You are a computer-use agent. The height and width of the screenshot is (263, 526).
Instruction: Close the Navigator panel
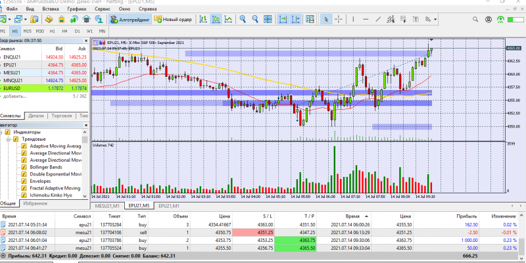click(86, 125)
